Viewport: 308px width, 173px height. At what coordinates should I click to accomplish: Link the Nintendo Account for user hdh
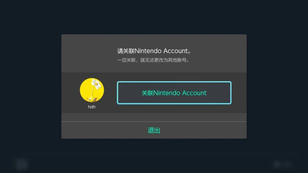[x=174, y=93]
